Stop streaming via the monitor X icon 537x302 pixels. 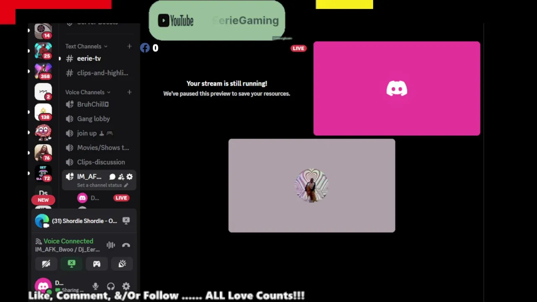pyautogui.click(x=126, y=220)
